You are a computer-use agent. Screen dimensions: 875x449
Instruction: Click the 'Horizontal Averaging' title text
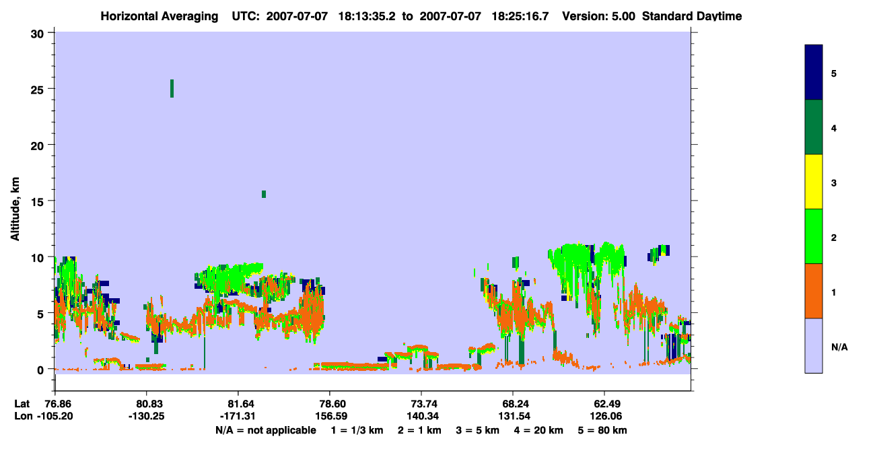160,16
